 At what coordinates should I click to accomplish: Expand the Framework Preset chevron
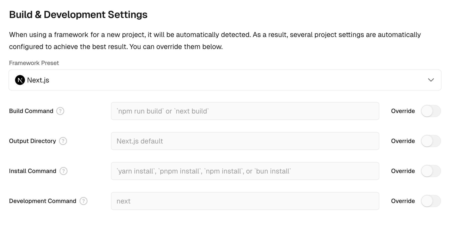click(431, 80)
